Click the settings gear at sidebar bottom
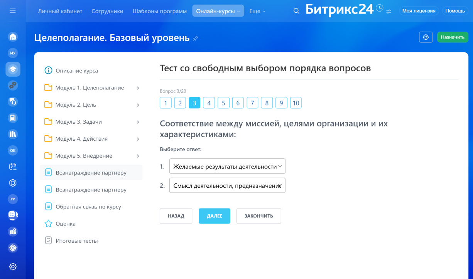 [13, 266]
